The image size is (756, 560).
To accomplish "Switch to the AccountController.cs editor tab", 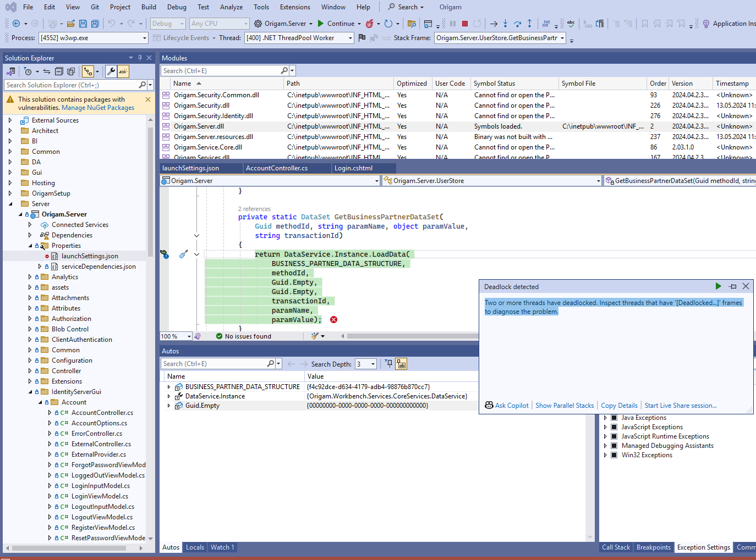I will point(277,168).
